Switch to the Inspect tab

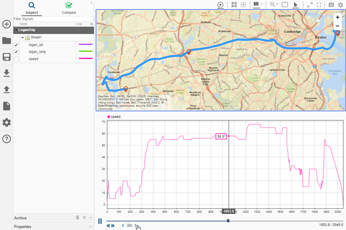(32, 8)
